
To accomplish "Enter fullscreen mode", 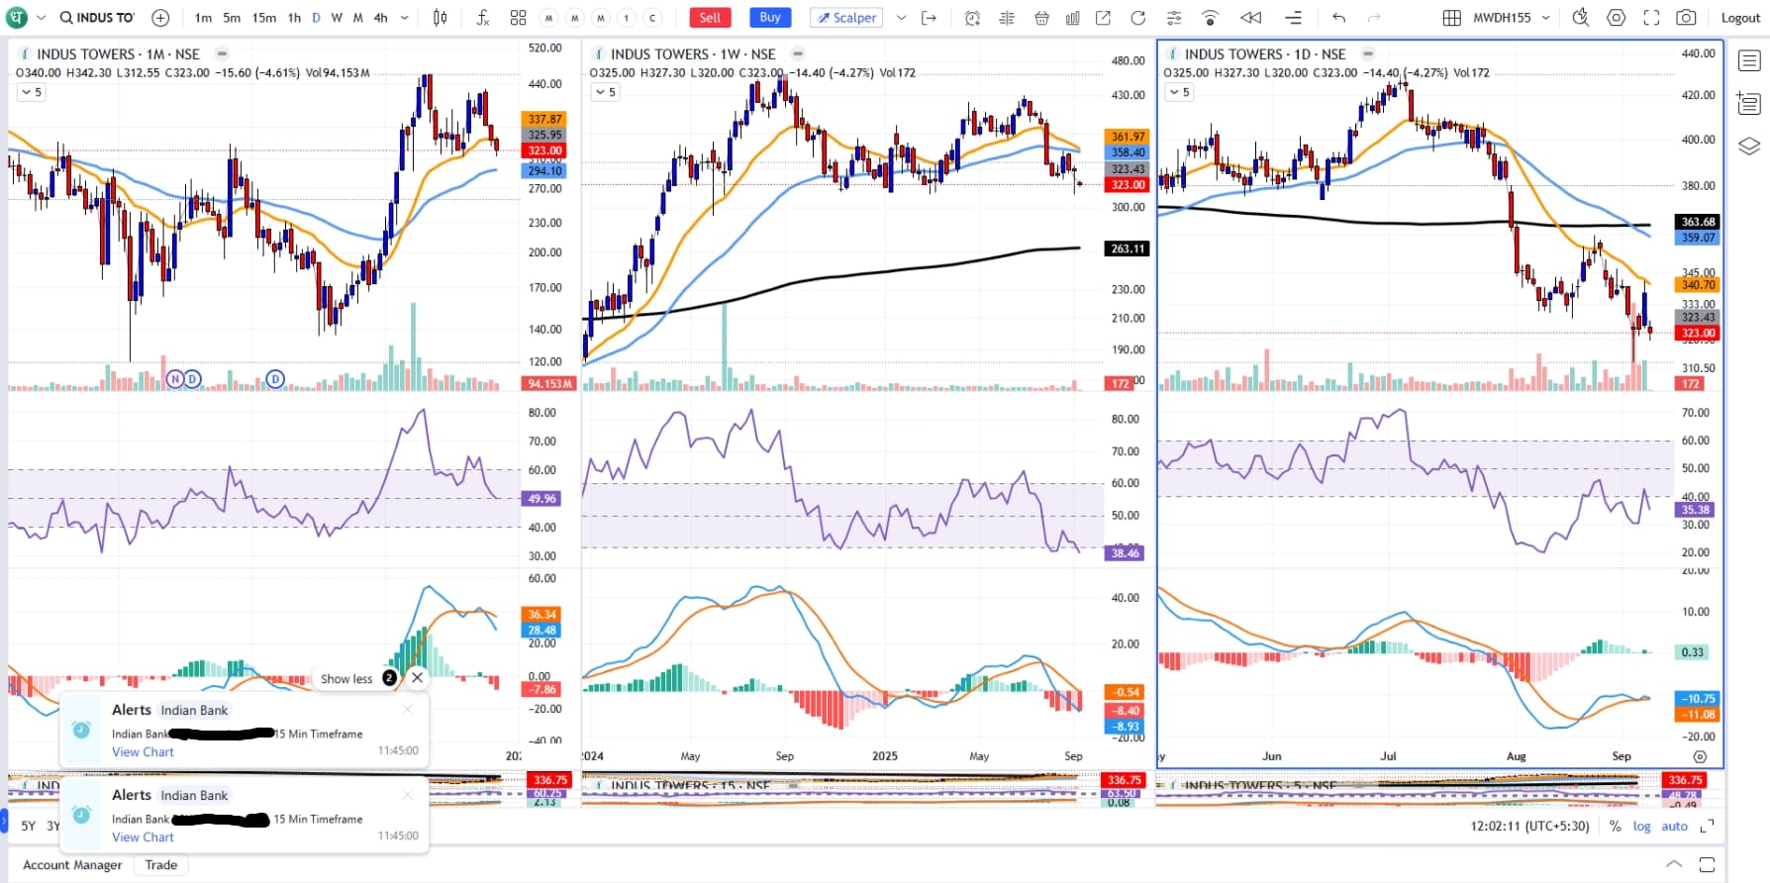I will coord(1651,18).
